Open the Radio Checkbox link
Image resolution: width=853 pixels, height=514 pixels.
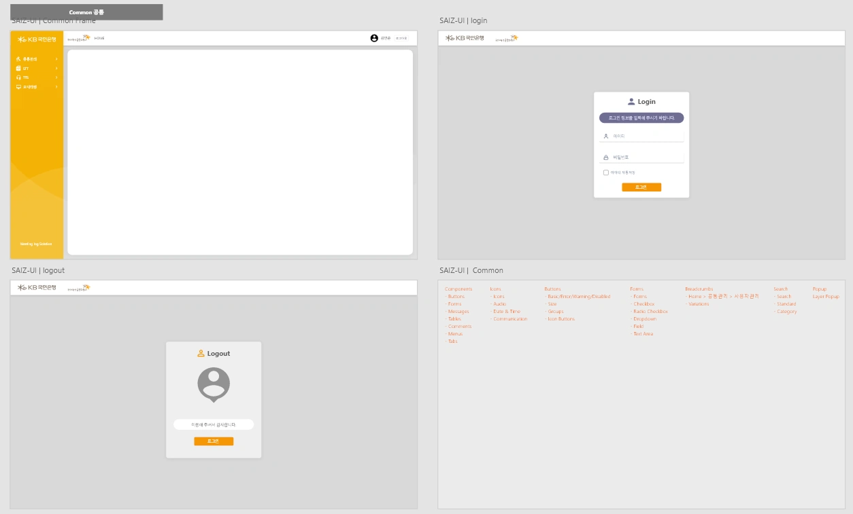pos(649,312)
